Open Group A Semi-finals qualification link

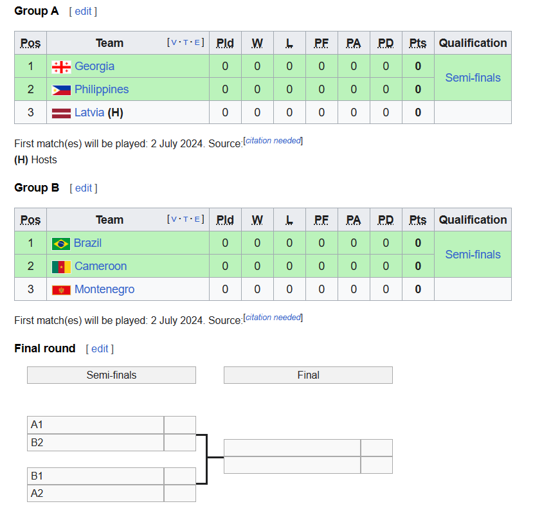click(473, 78)
